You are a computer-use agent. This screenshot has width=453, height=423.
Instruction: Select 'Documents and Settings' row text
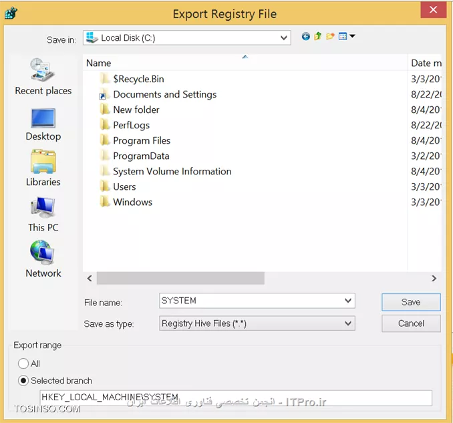point(164,94)
